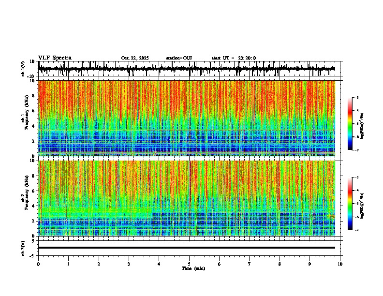
Task: Click the ch.1 spectrogram colorbar
Action: coord(350,124)
